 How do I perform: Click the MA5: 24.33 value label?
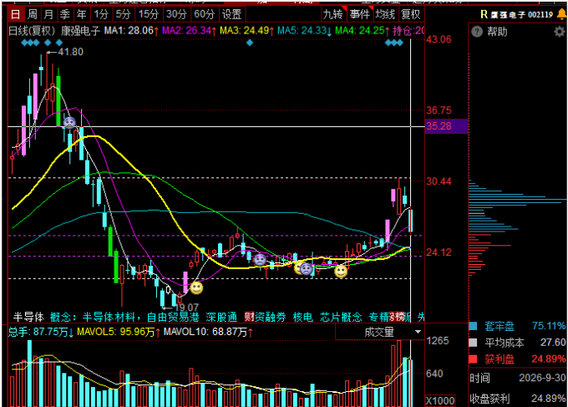pyautogui.click(x=305, y=31)
